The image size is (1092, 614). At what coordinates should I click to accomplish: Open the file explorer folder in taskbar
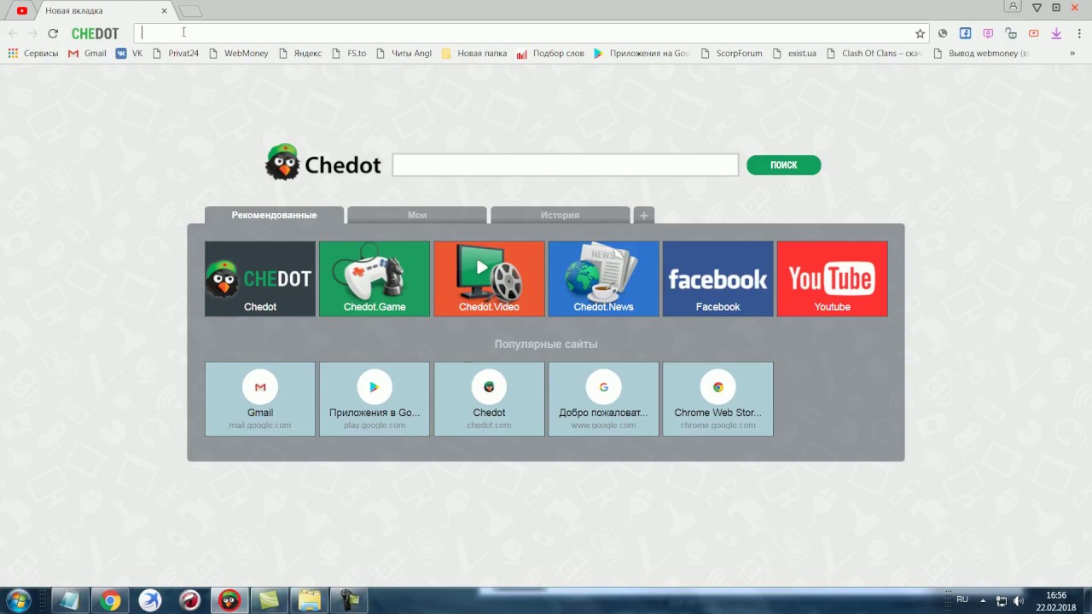click(x=309, y=600)
